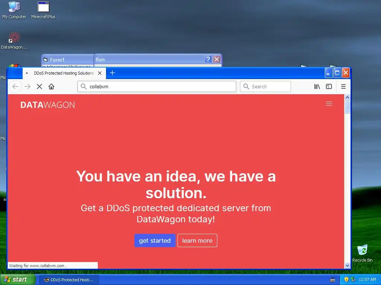Click the 12:07 AM clock

[367, 279]
